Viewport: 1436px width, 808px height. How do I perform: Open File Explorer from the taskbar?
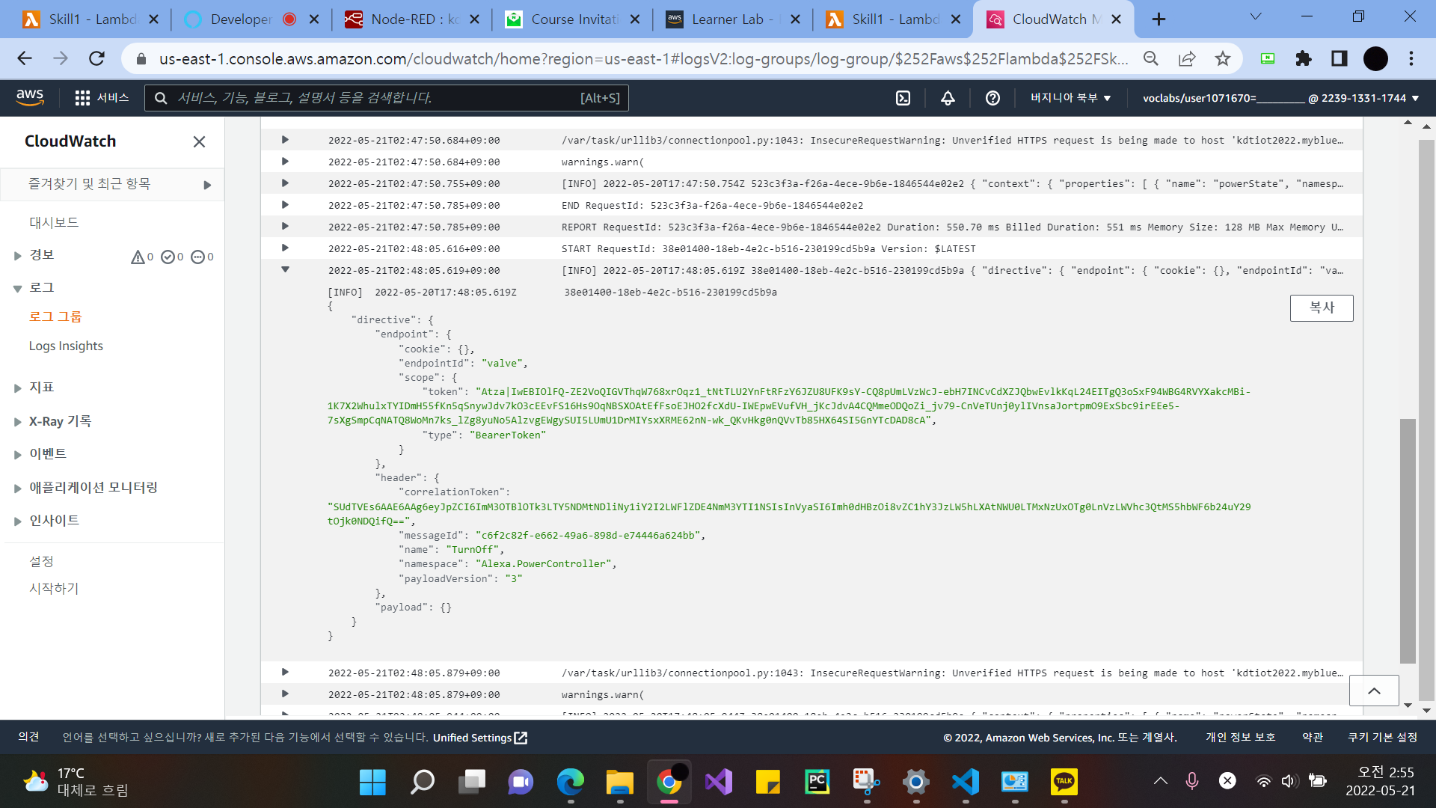[619, 782]
